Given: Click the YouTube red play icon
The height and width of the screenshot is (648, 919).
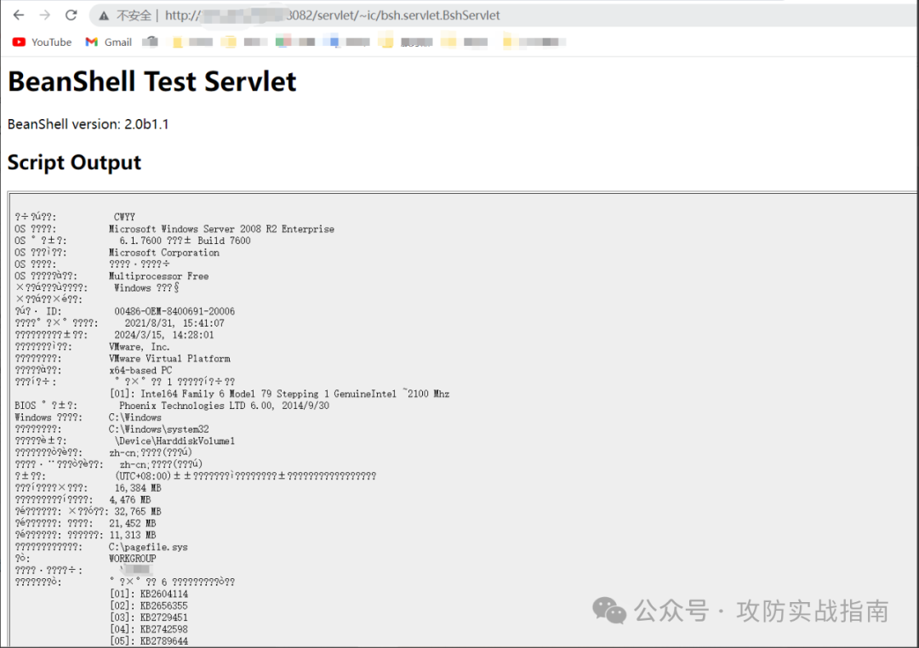Looking at the screenshot, I should [19, 43].
